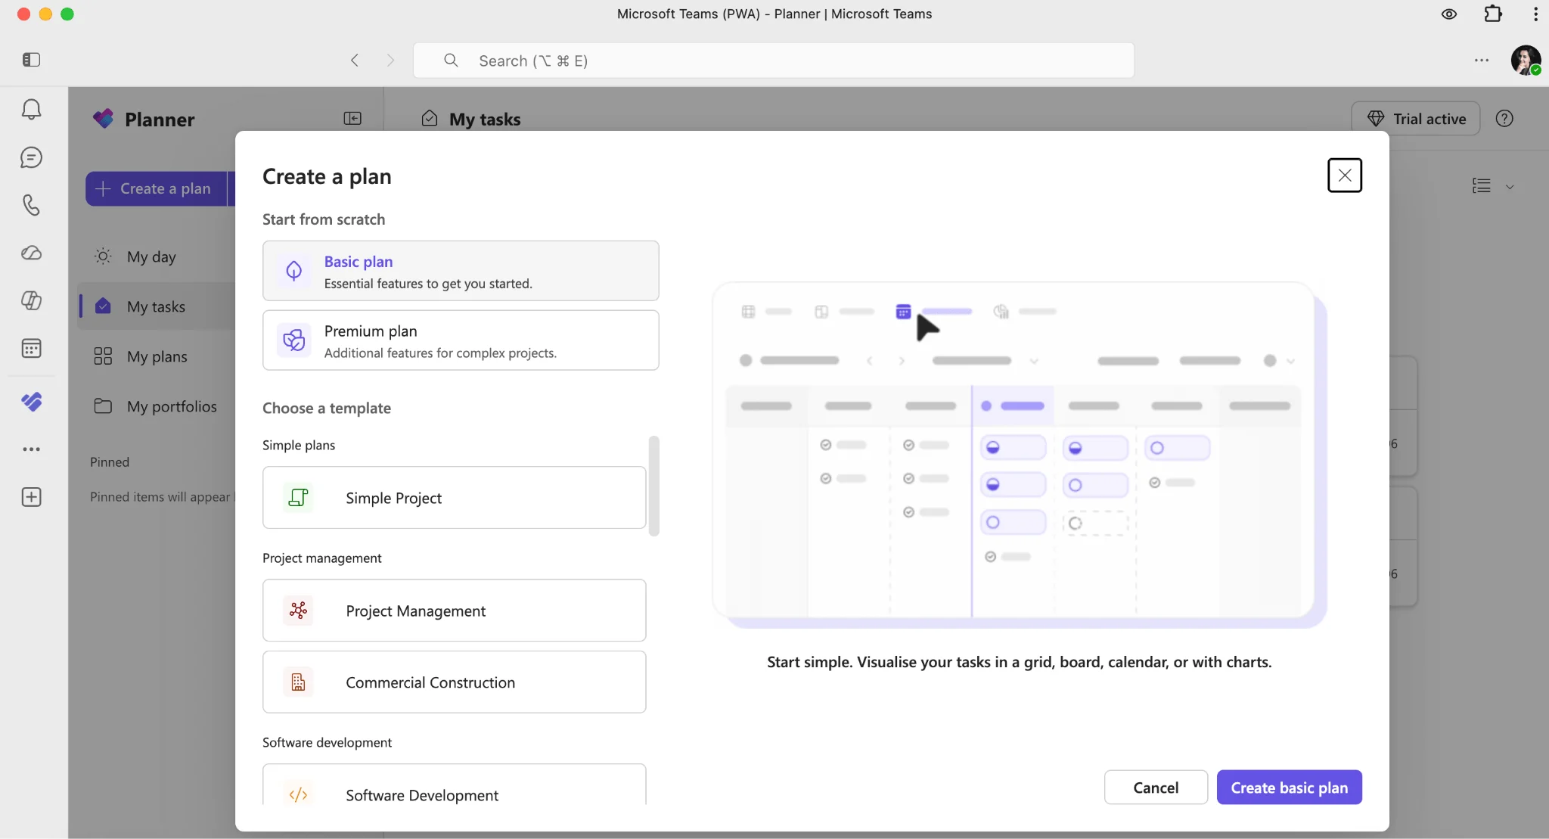Open Activity notifications bell in Teams sidebar
1549x839 pixels.
pos(31,110)
